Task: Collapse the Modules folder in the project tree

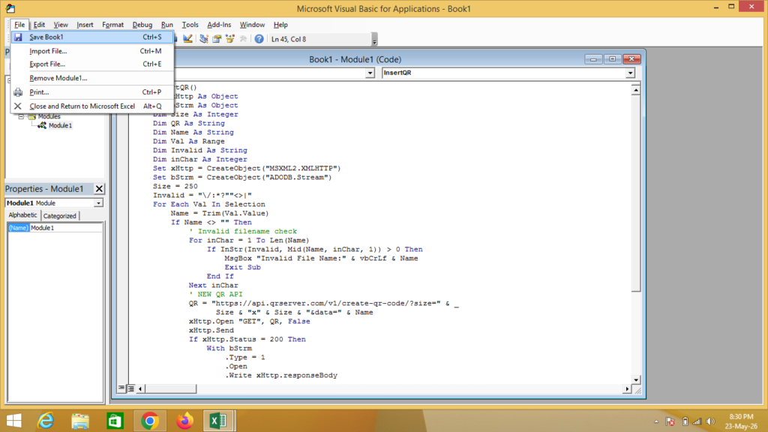Action: (21, 116)
